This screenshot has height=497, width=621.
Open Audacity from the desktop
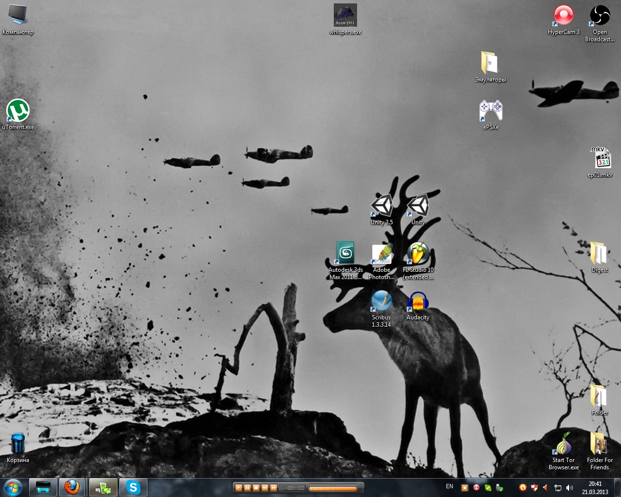(418, 302)
